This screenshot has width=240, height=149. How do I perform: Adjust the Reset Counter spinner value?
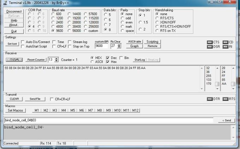click(56, 60)
